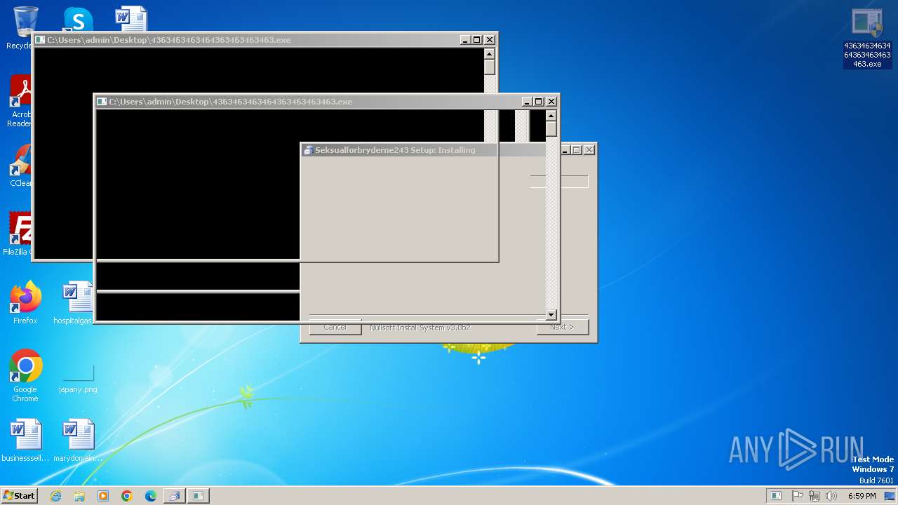Open Microsoft Edge from the taskbar
The image size is (898, 505).
(x=151, y=496)
